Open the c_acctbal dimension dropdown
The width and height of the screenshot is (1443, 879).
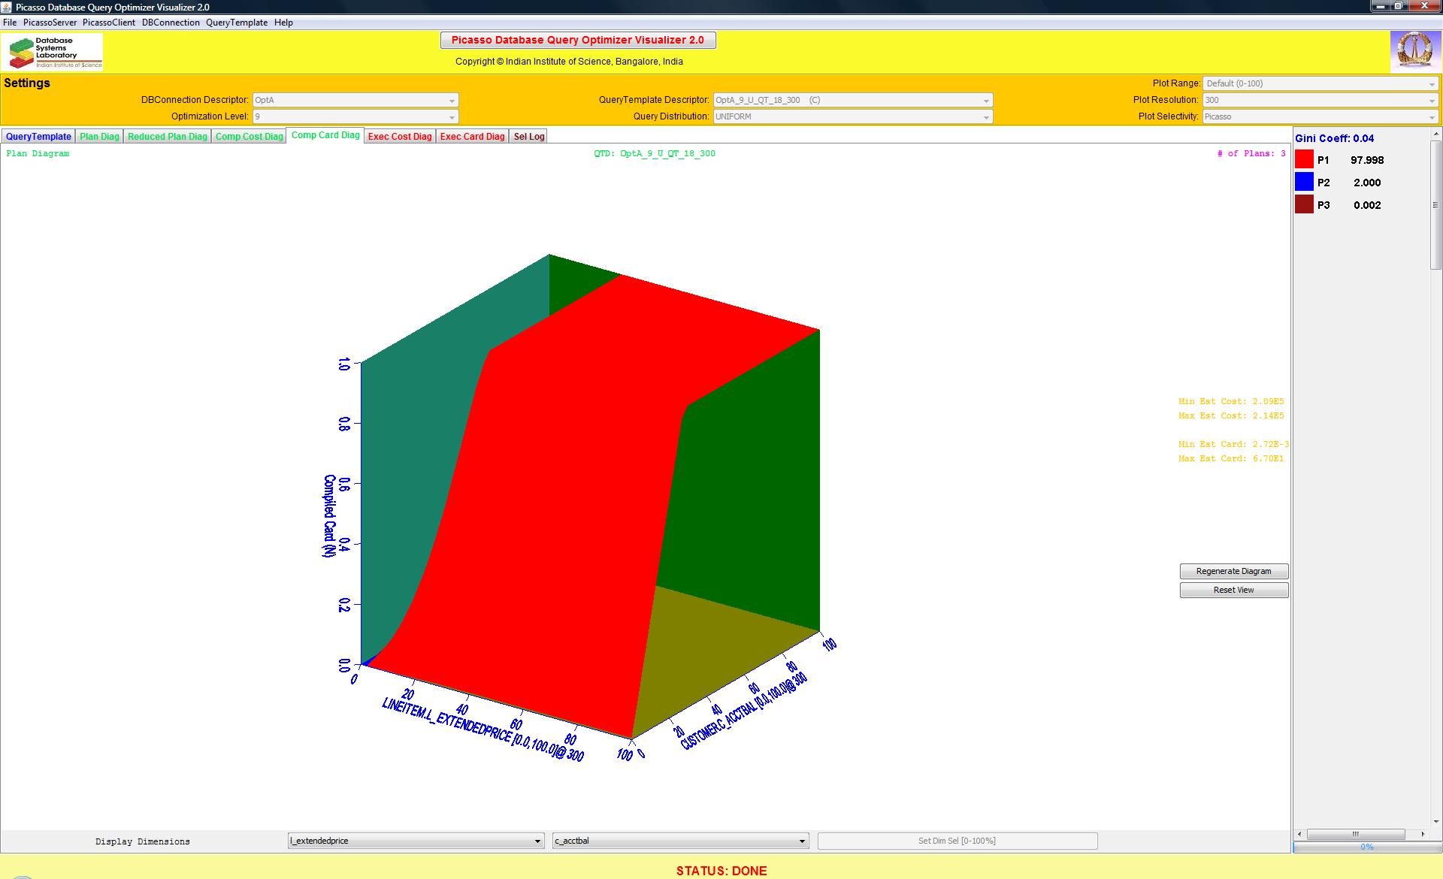pyautogui.click(x=680, y=841)
